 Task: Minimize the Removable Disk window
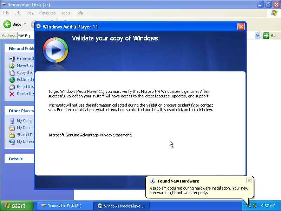click(x=260, y=4)
